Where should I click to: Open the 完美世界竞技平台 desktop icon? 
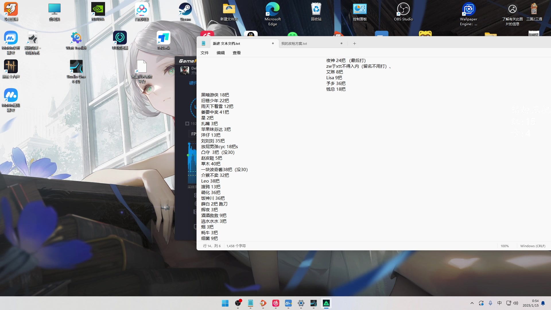tap(142, 71)
